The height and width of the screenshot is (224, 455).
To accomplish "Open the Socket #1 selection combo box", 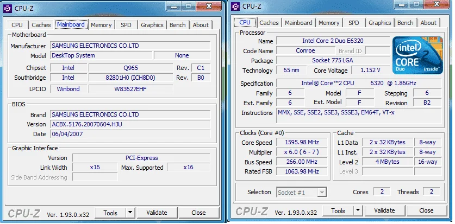I will pos(301,193).
